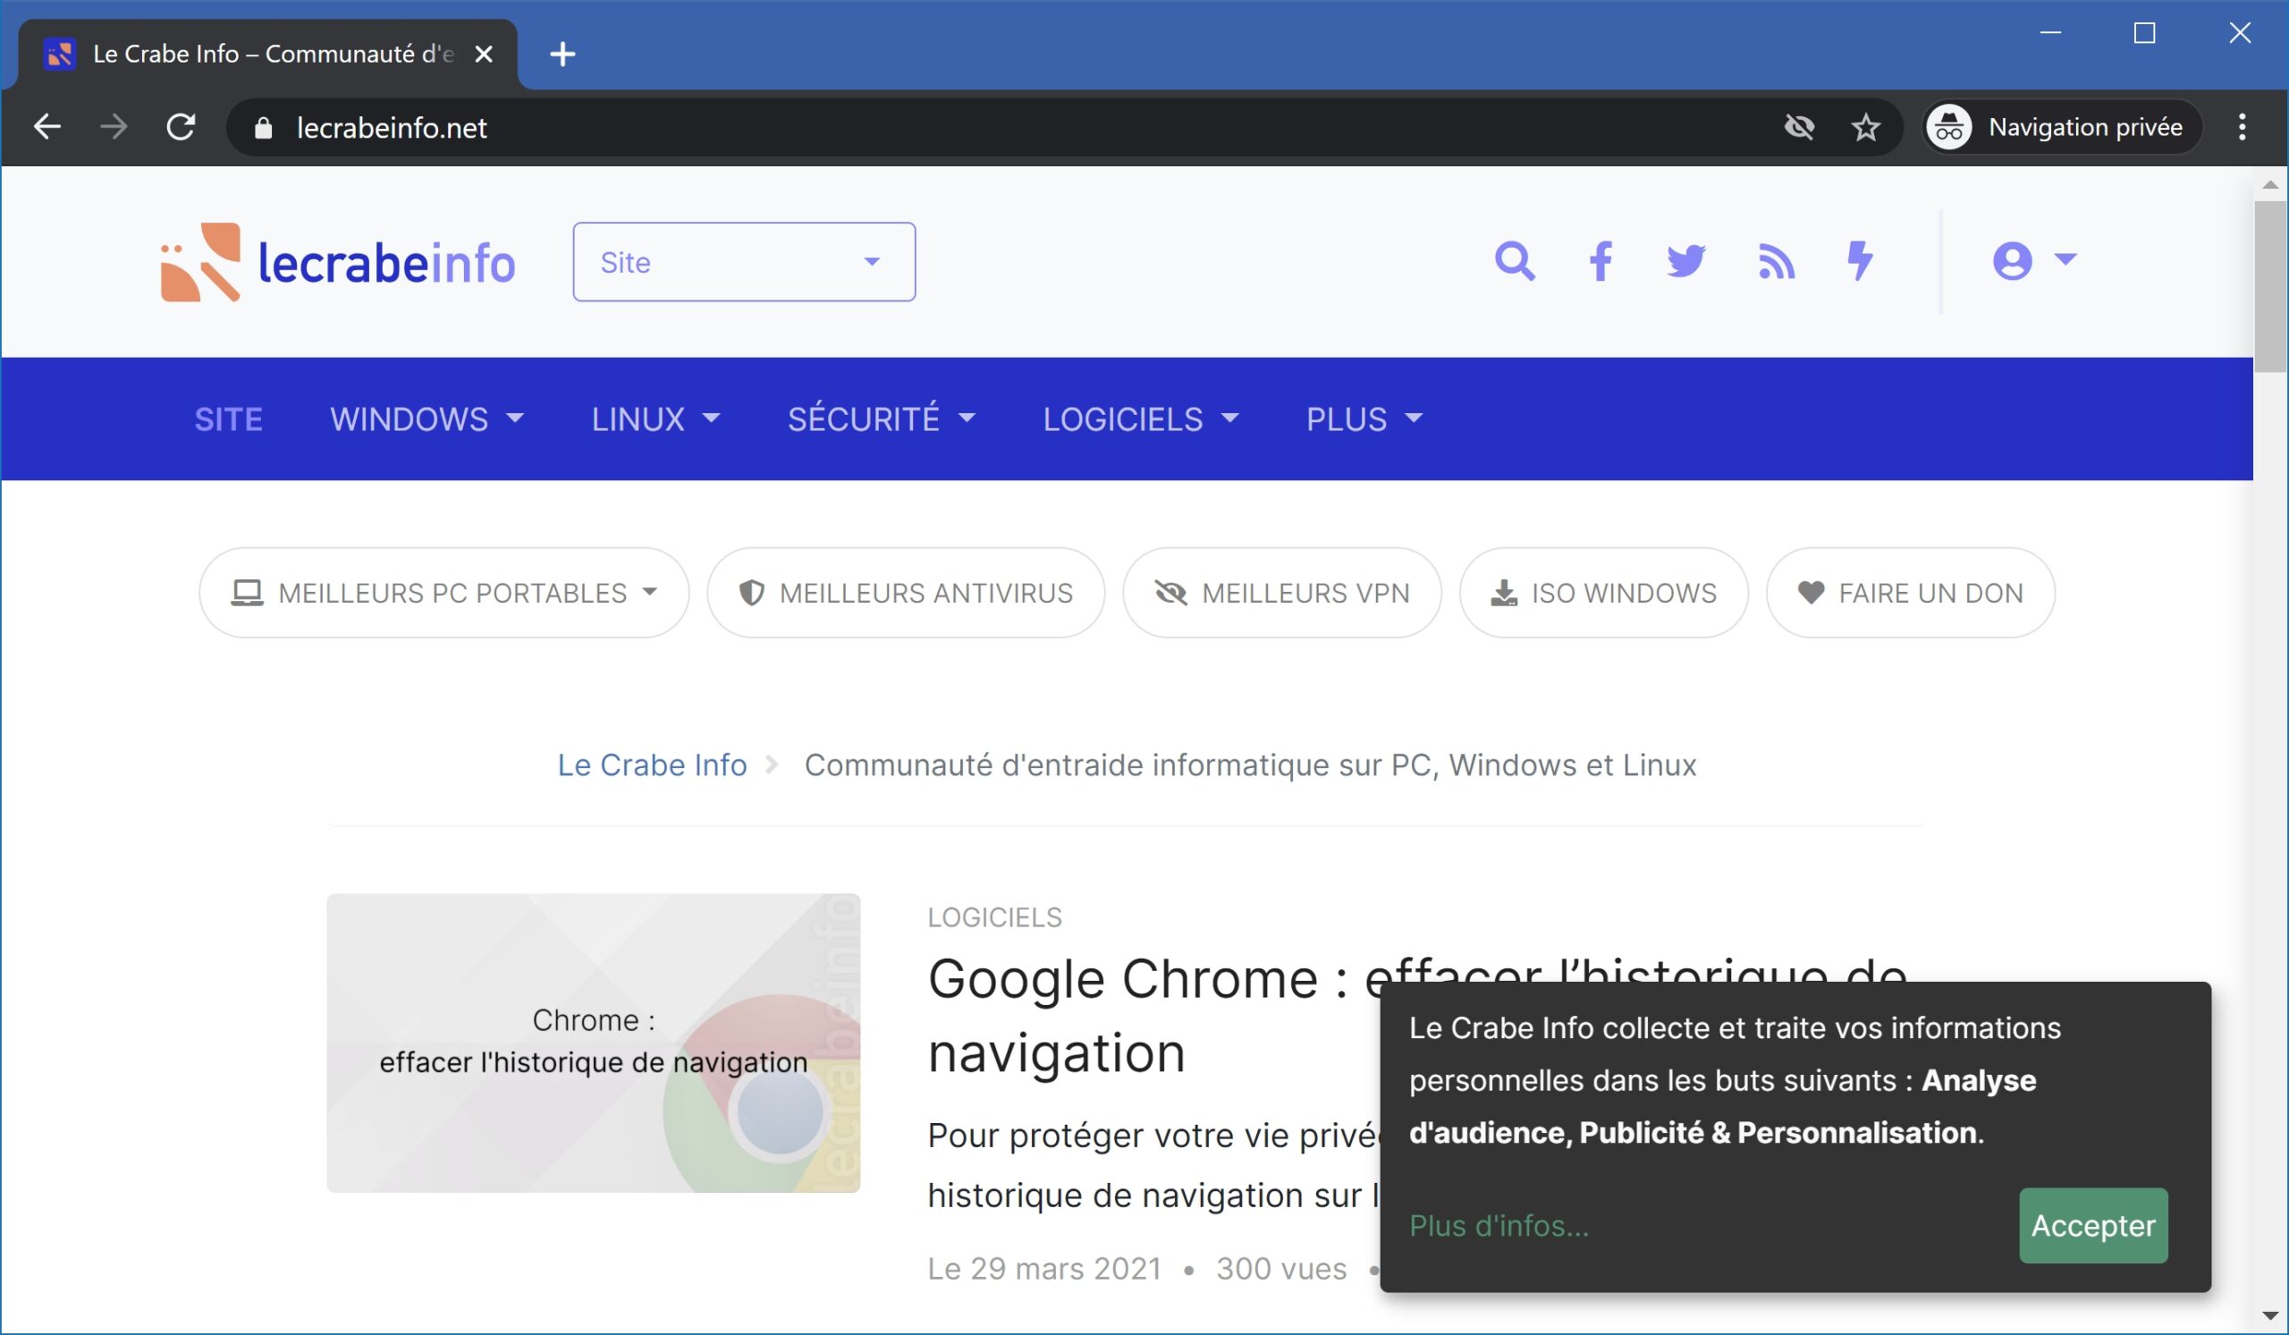Viewport: 2289px width, 1335px height.
Task: Click the article date 'Le 29 mars 2021'
Action: point(1044,1269)
